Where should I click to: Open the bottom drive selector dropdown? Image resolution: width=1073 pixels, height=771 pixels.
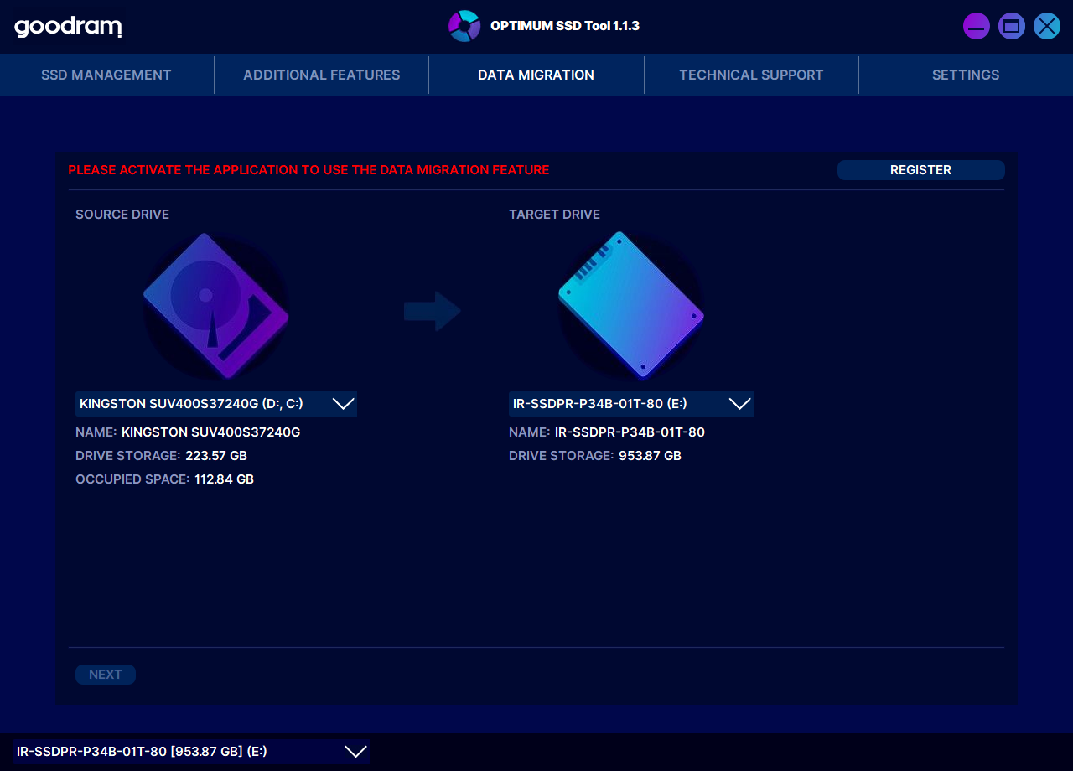pos(192,752)
